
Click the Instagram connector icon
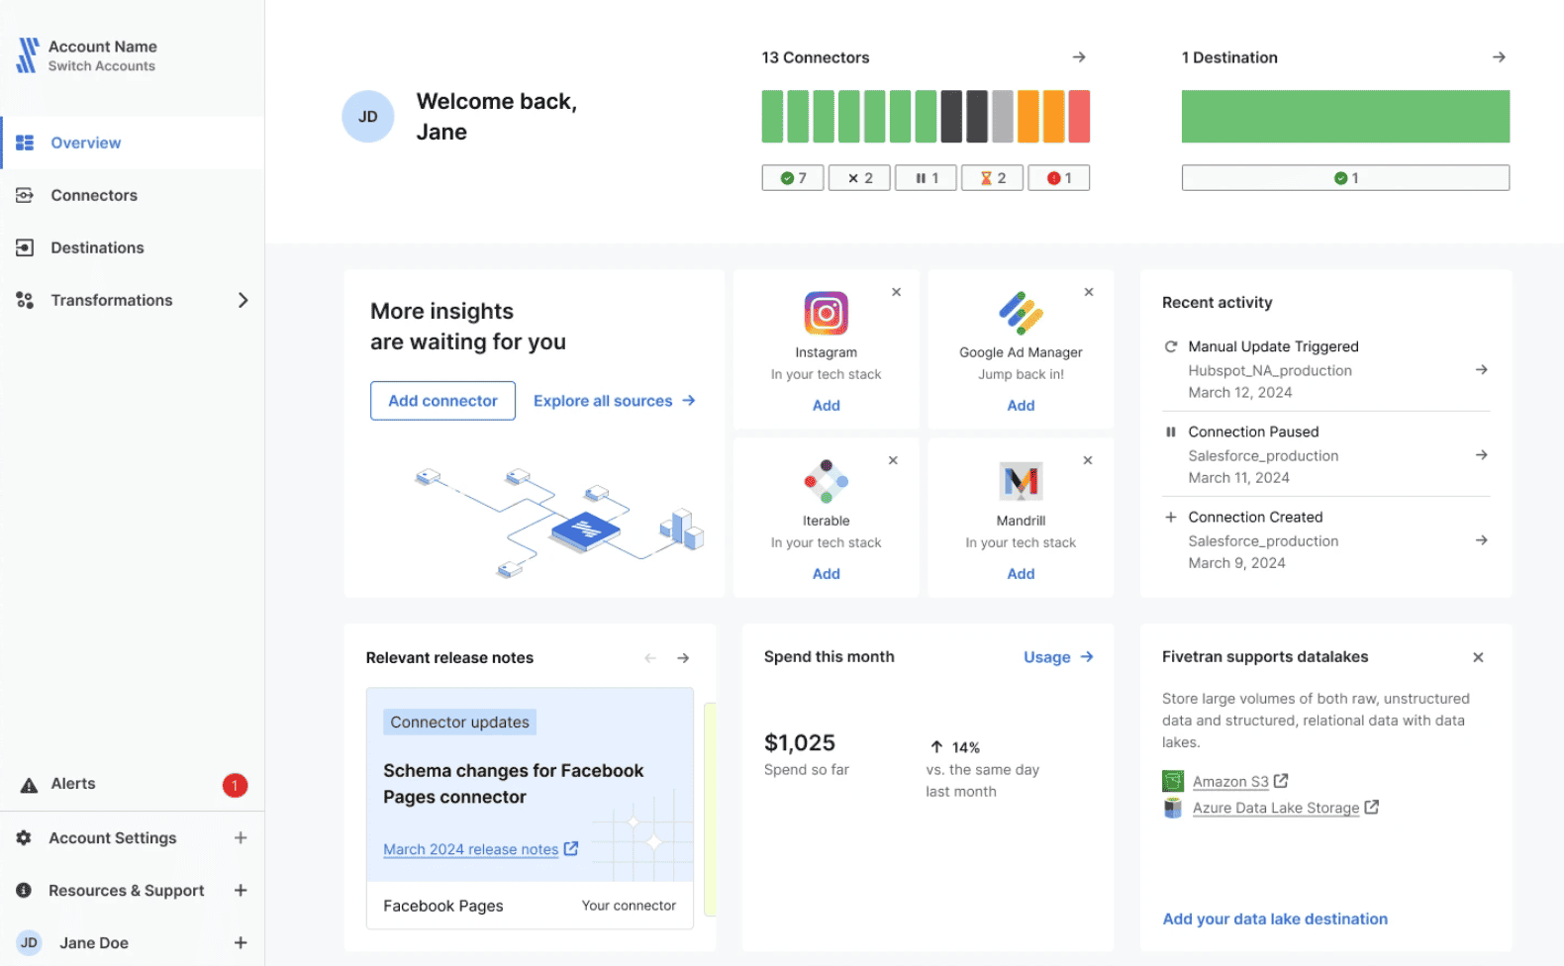click(826, 314)
